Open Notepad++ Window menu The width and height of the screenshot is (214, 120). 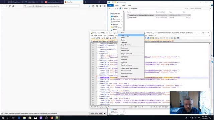point(151,36)
